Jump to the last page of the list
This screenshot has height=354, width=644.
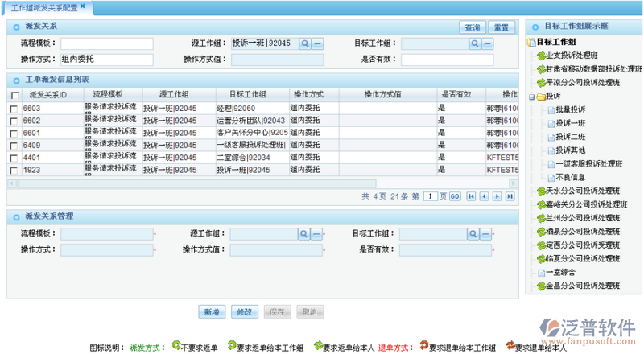click(x=510, y=196)
